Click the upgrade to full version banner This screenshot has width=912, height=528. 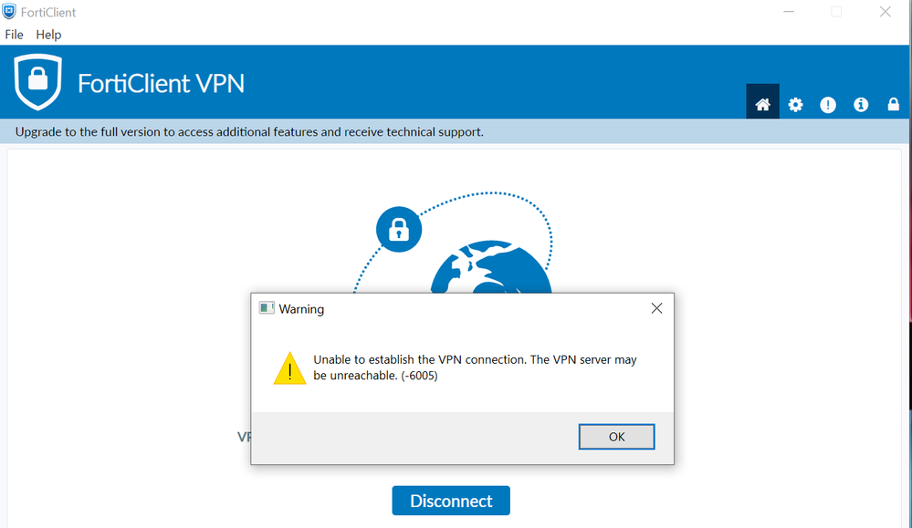tap(249, 132)
